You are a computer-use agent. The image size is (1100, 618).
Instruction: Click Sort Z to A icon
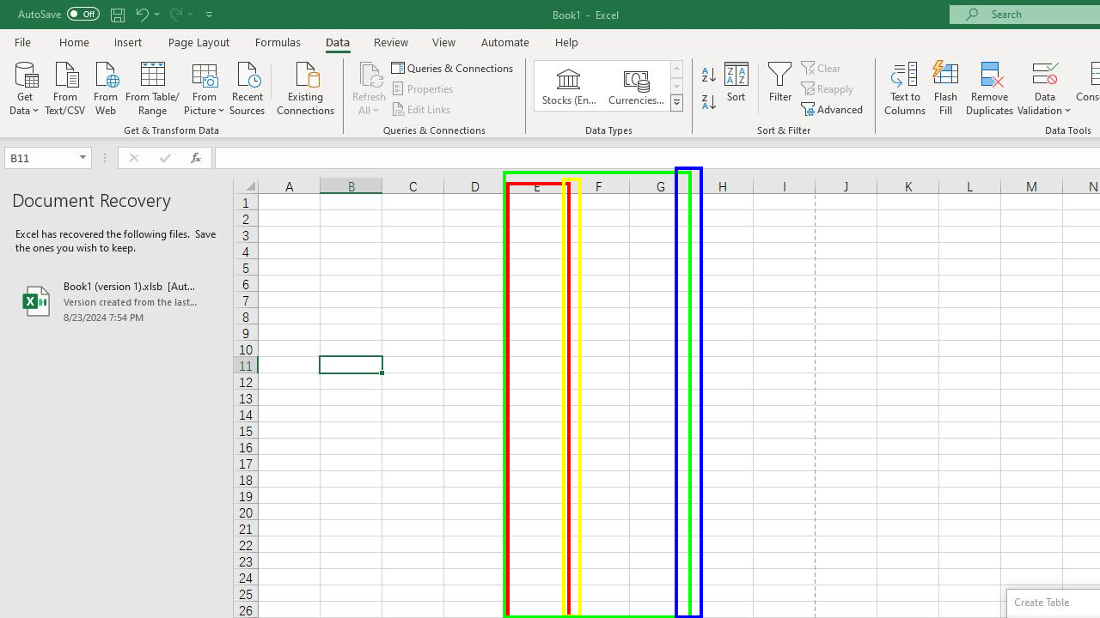[x=708, y=102]
